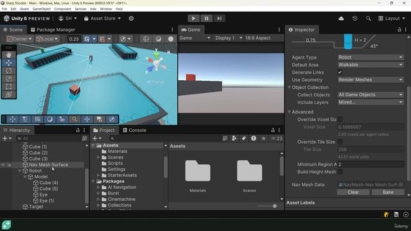
Task: Toggle visibility eye of Nav Mesh Surface
Action: [3, 165]
